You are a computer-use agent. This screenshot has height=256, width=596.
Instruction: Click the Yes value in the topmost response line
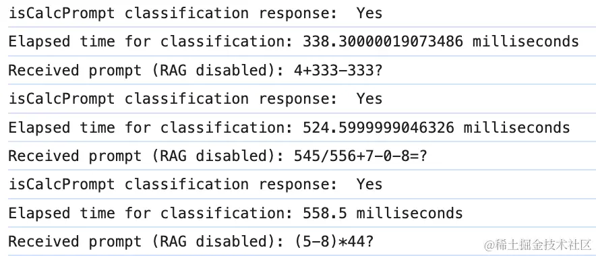[x=369, y=13]
